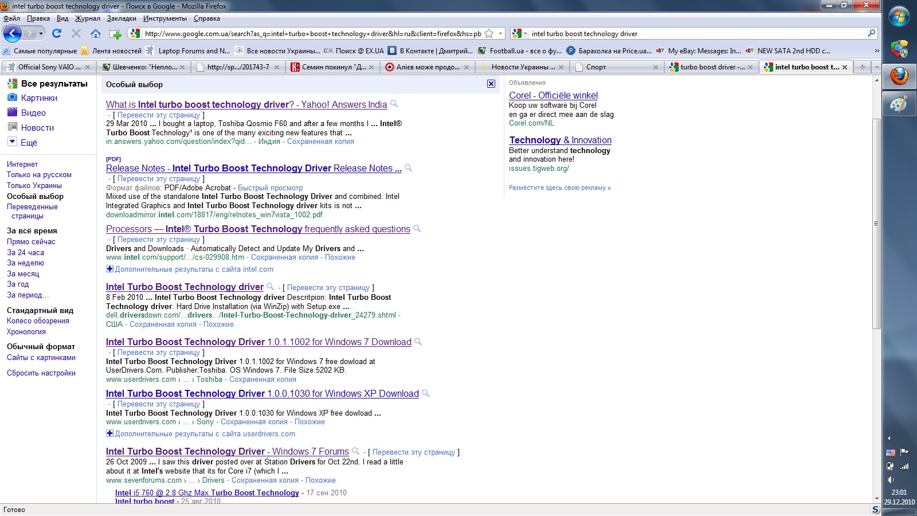The image size is (917, 516).
Task: Close the Спорт tab
Action: pyautogui.click(x=656, y=67)
